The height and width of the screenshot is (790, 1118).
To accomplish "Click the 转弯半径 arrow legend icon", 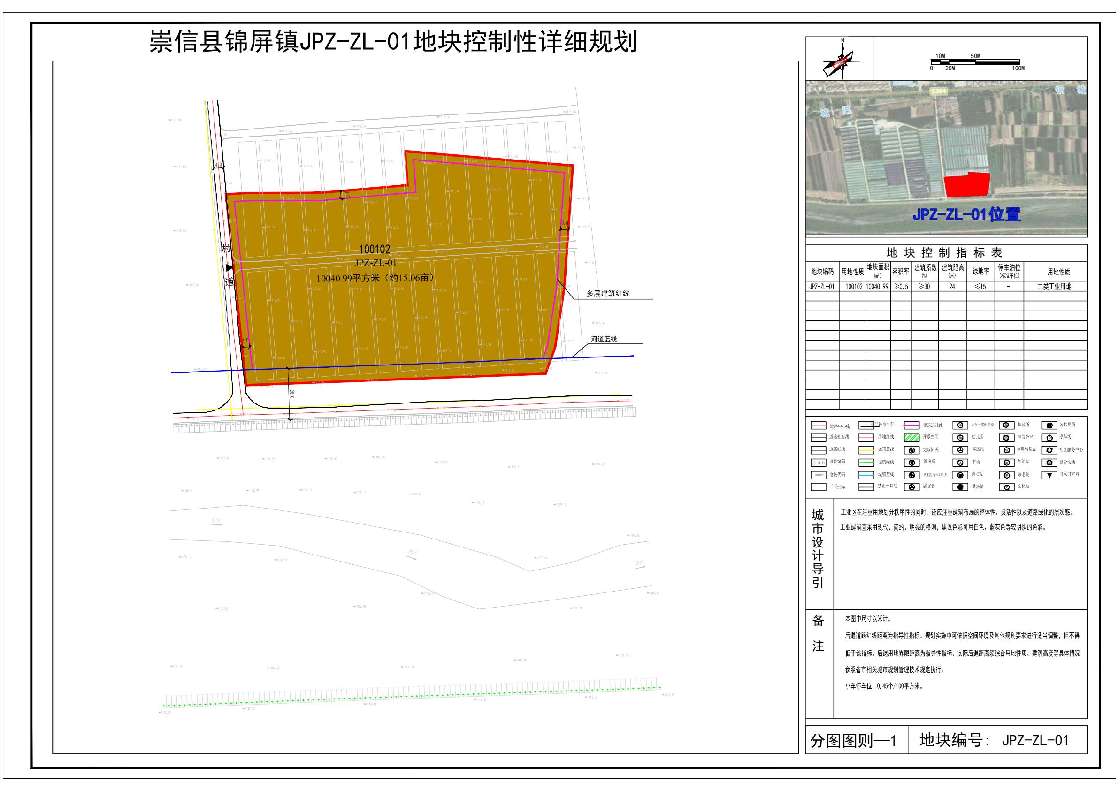I will point(866,425).
